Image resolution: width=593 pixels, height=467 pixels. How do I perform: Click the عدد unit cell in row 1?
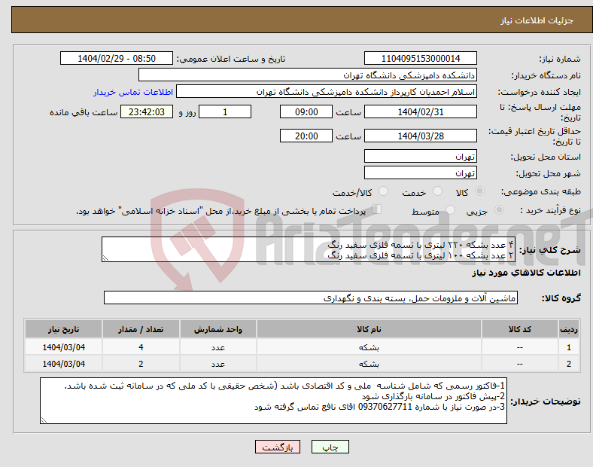pos(217,347)
